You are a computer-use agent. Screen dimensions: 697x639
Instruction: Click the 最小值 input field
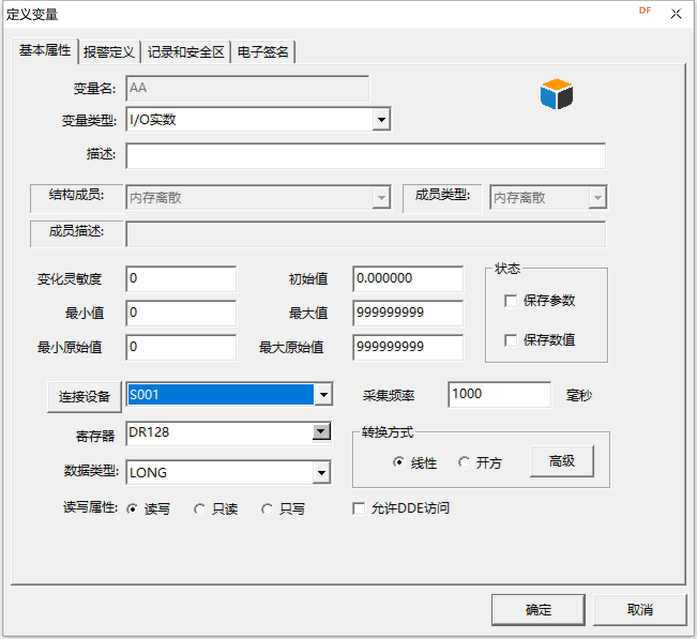pos(181,313)
